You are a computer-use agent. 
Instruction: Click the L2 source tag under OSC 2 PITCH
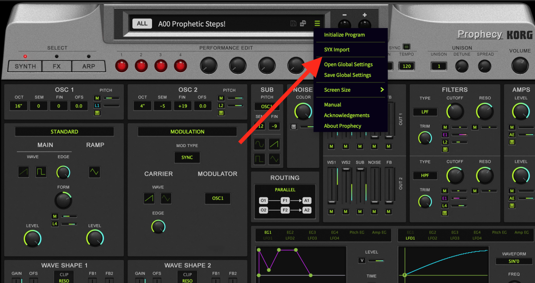click(x=221, y=106)
